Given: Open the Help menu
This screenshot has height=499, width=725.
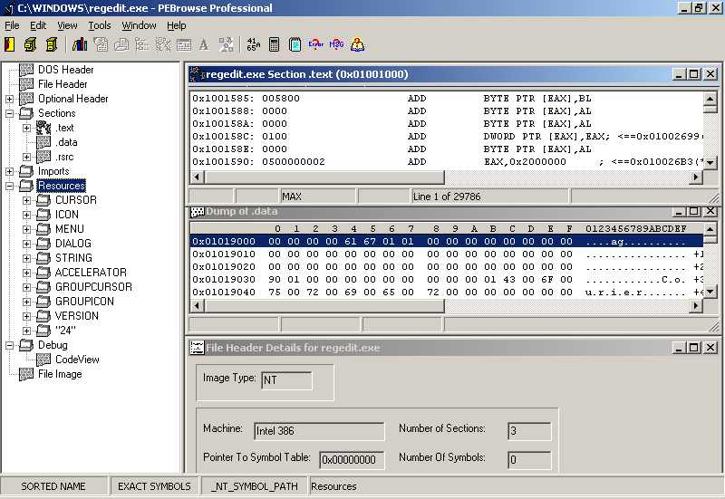Looking at the screenshot, I should pos(176,25).
